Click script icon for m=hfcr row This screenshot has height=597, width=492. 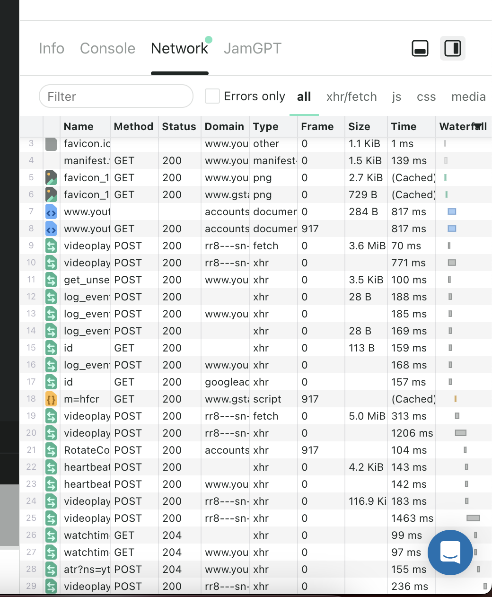51,399
